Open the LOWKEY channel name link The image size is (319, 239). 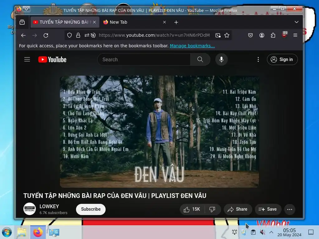point(49,207)
